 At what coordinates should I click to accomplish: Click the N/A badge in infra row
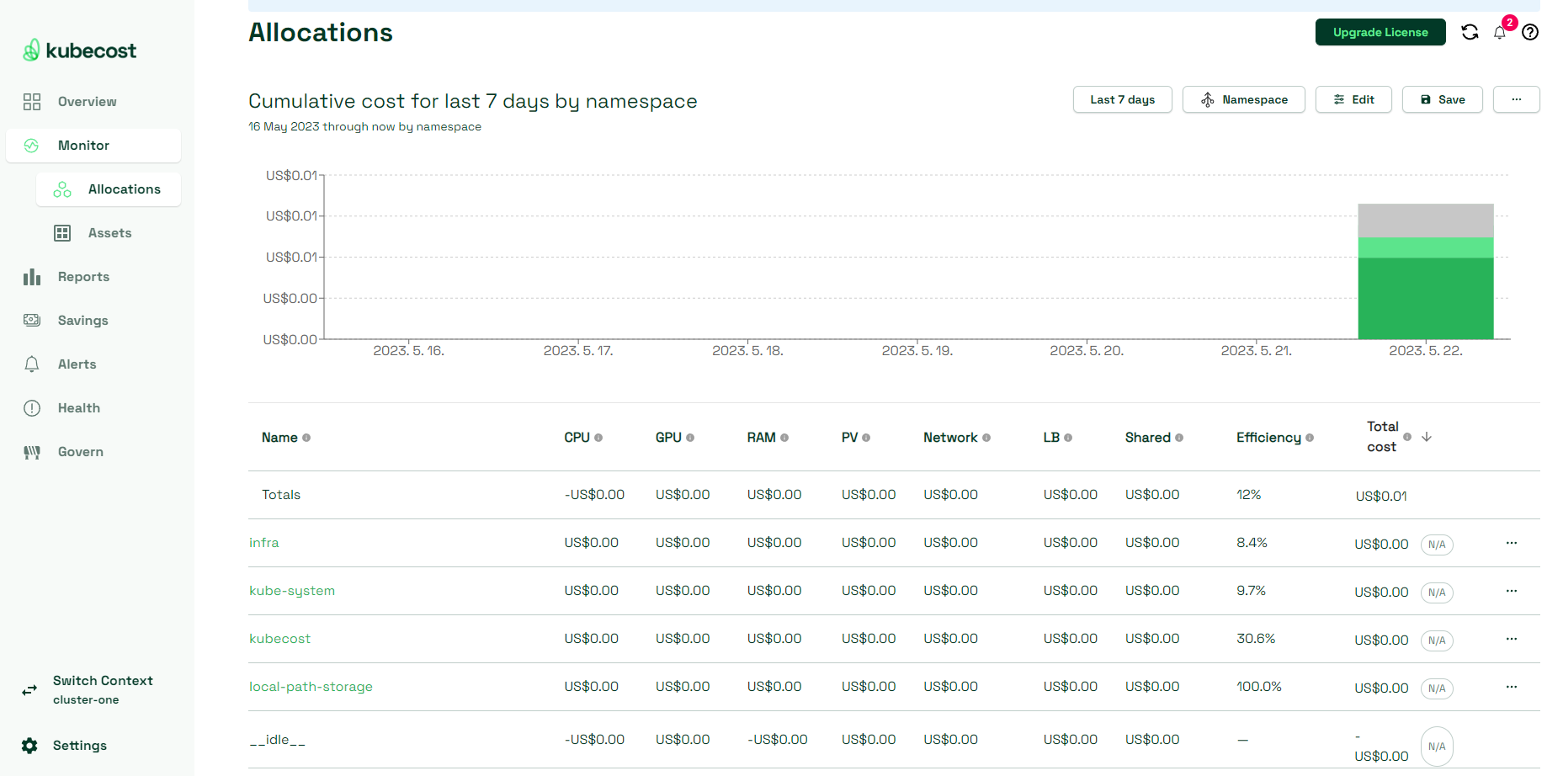1437,545
